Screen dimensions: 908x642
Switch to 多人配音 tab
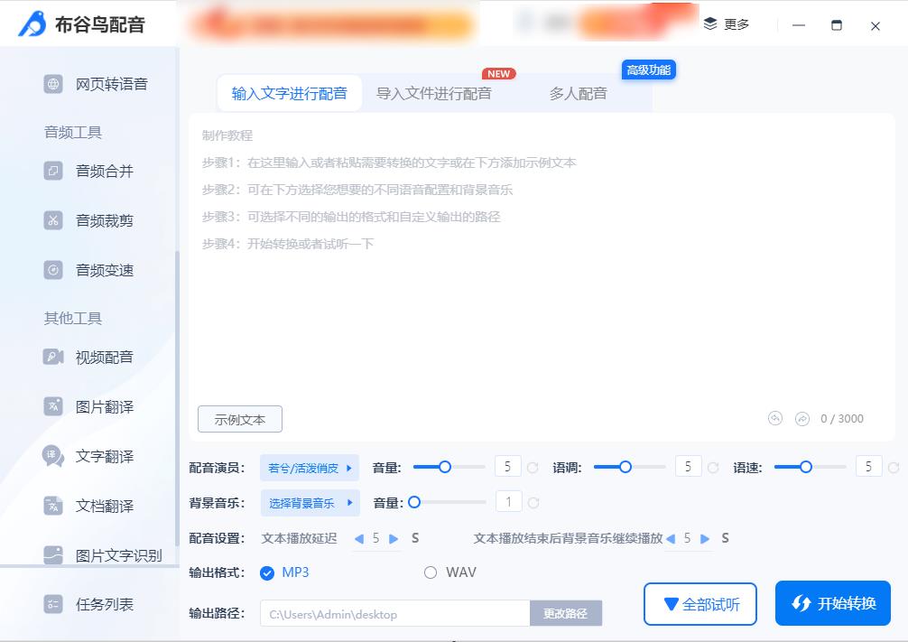578,93
